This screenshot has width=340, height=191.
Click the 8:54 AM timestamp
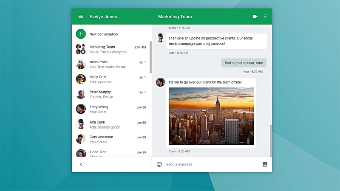click(140, 47)
